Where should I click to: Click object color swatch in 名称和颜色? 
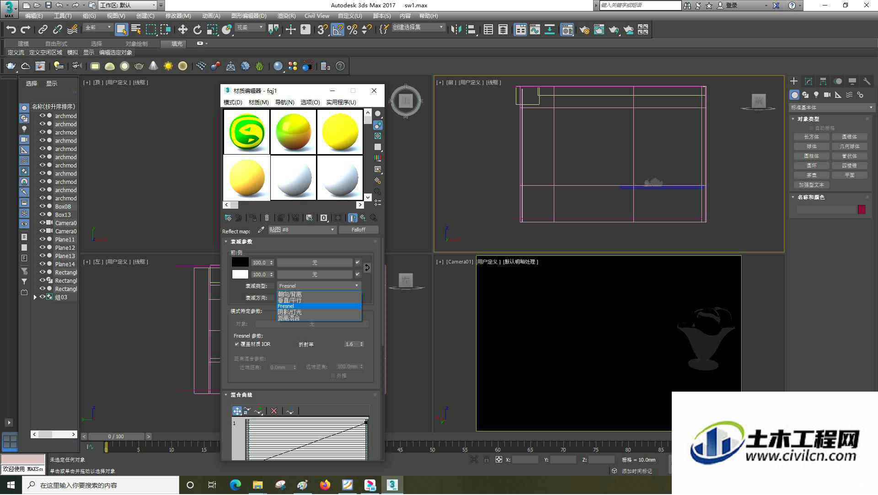click(x=862, y=209)
